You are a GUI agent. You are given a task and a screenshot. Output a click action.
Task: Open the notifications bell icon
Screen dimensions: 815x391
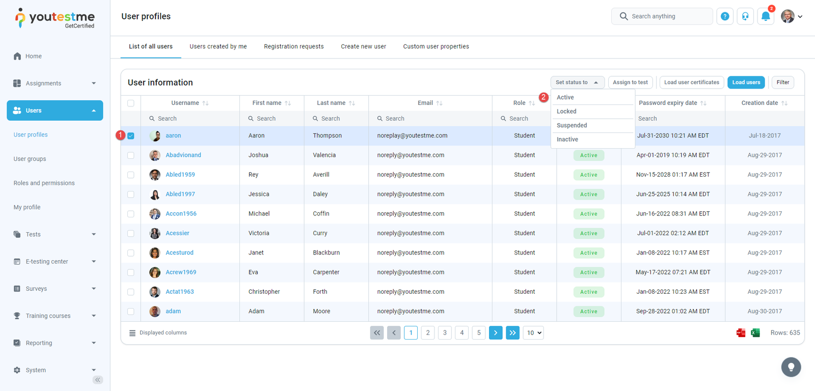[x=765, y=16]
